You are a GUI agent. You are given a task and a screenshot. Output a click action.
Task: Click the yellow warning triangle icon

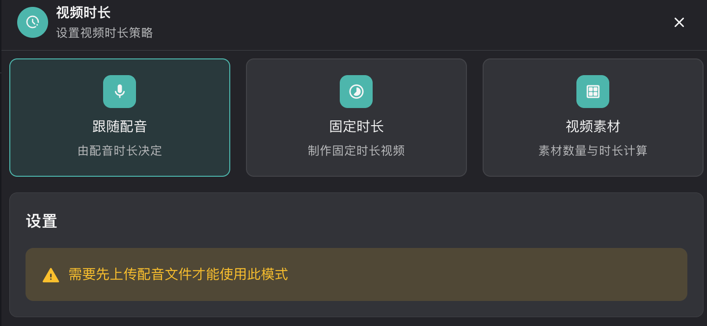(x=51, y=274)
